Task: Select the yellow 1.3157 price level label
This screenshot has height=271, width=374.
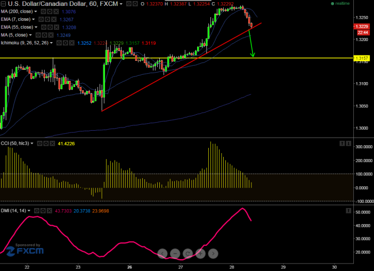Action: 361,58
